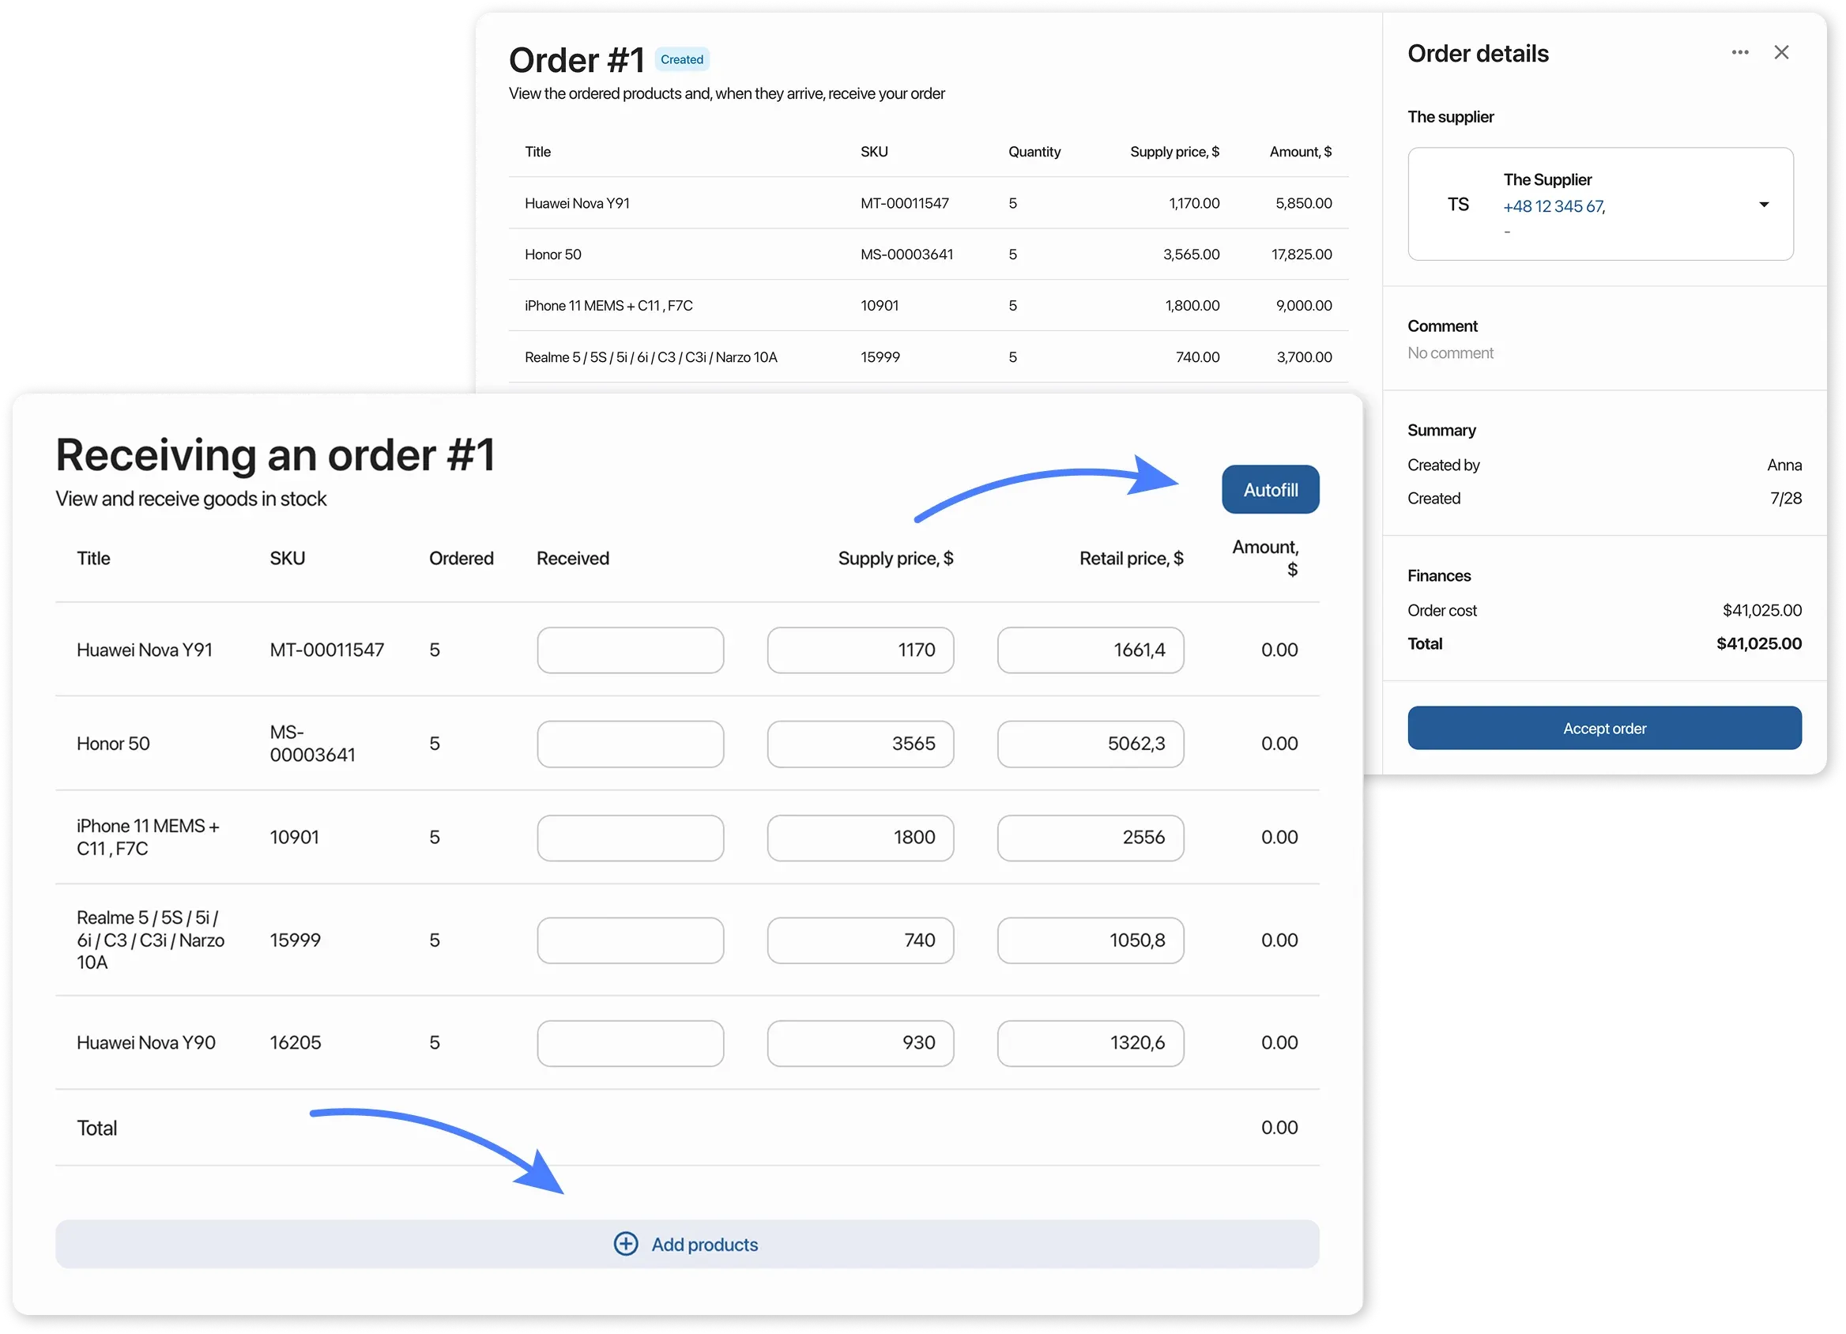The width and height of the screenshot is (1846, 1334).
Task: Click Received field for Huawei Nova Y91
Action: tap(630, 650)
